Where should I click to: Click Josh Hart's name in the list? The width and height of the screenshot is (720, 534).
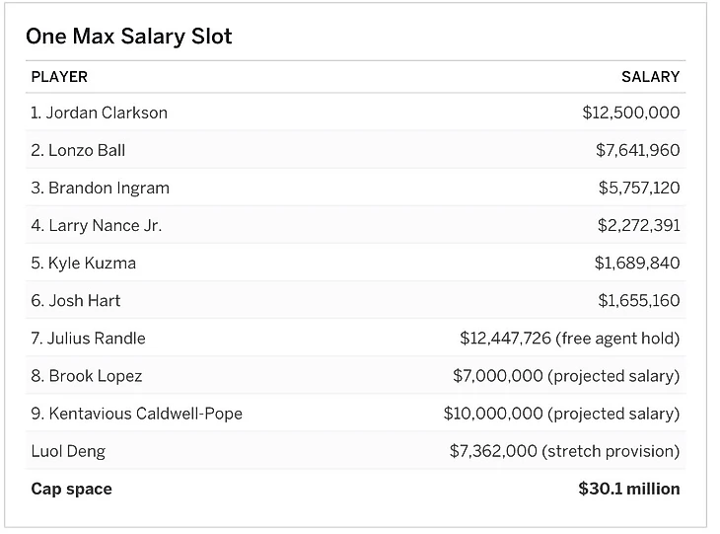point(76,300)
